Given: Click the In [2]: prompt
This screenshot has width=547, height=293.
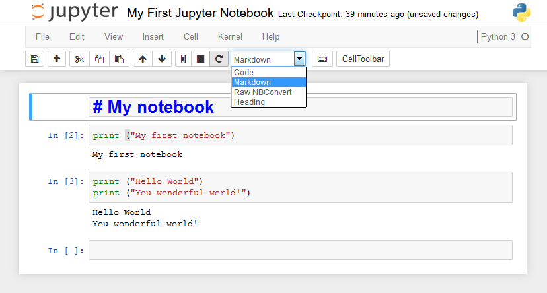Looking at the screenshot, I should (x=66, y=135).
